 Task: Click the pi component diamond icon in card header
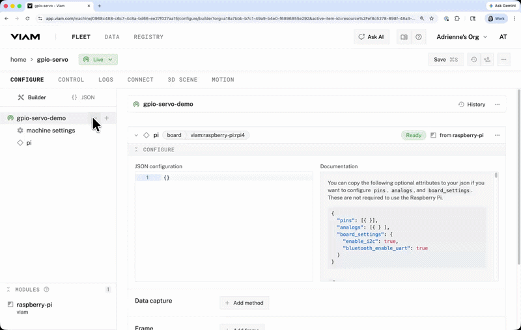[146, 135]
